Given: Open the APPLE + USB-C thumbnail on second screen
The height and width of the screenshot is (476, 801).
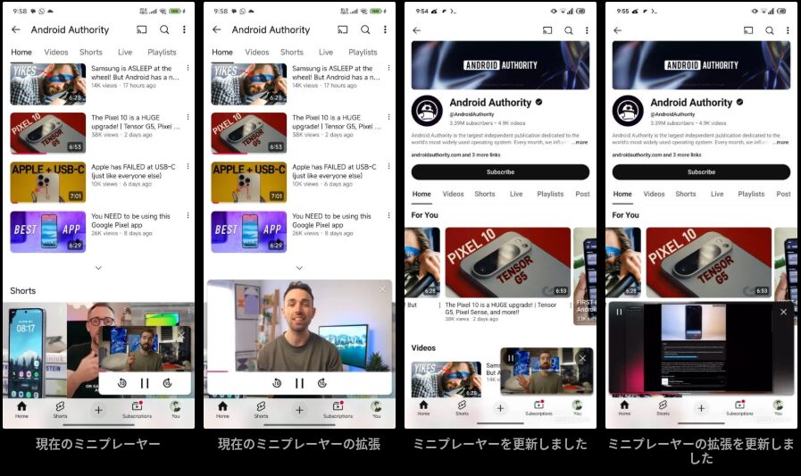Looking at the screenshot, I should 249,182.
